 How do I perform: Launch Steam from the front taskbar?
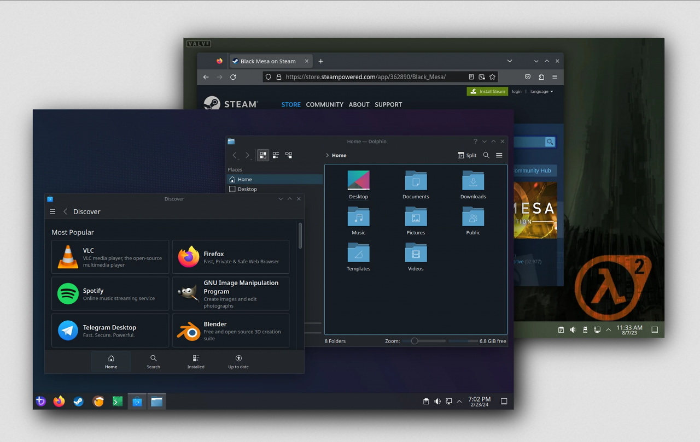[79, 402]
